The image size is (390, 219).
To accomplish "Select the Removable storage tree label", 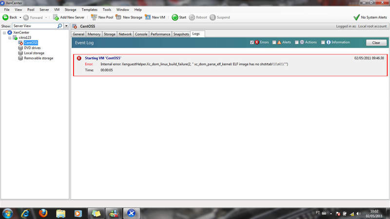I will coord(39,58).
